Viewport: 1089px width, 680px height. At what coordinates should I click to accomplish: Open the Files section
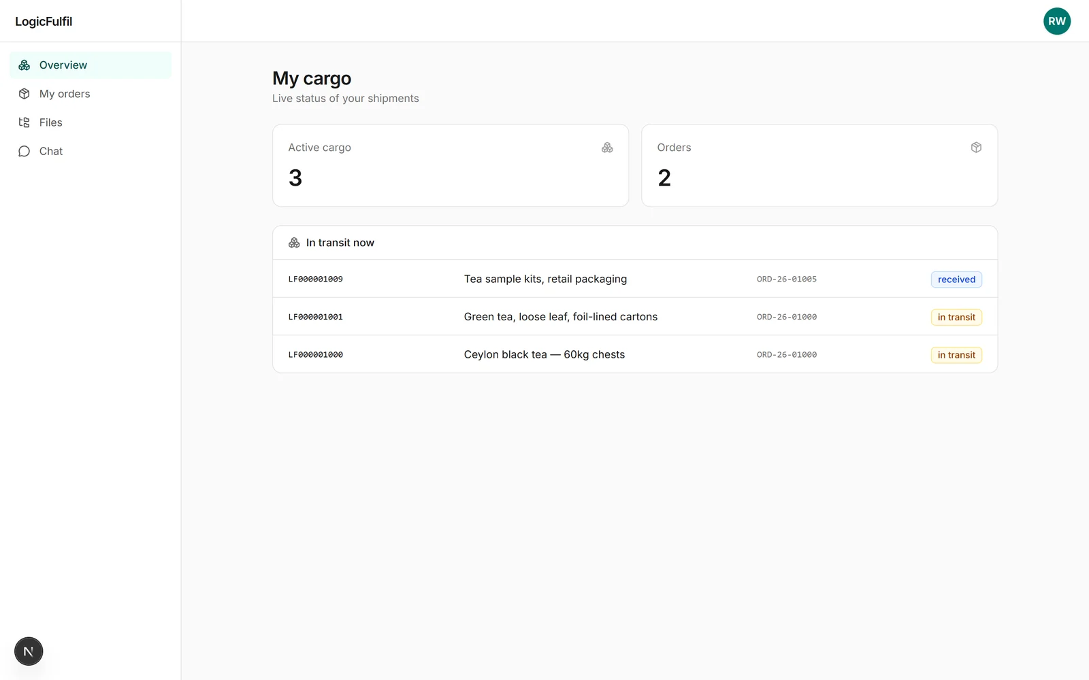click(x=91, y=122)
